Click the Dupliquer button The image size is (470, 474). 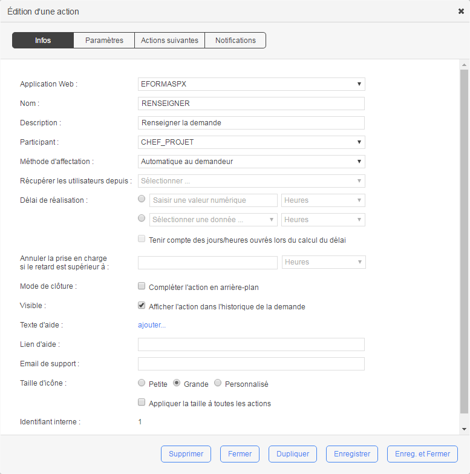pos(293,454)
